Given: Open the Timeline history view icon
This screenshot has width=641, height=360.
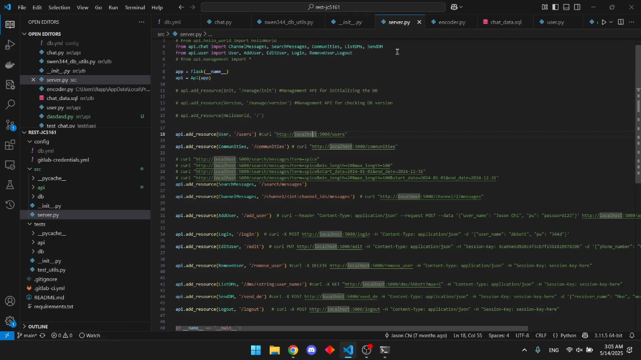Looking at the screenshot, I should coord(10,205).
